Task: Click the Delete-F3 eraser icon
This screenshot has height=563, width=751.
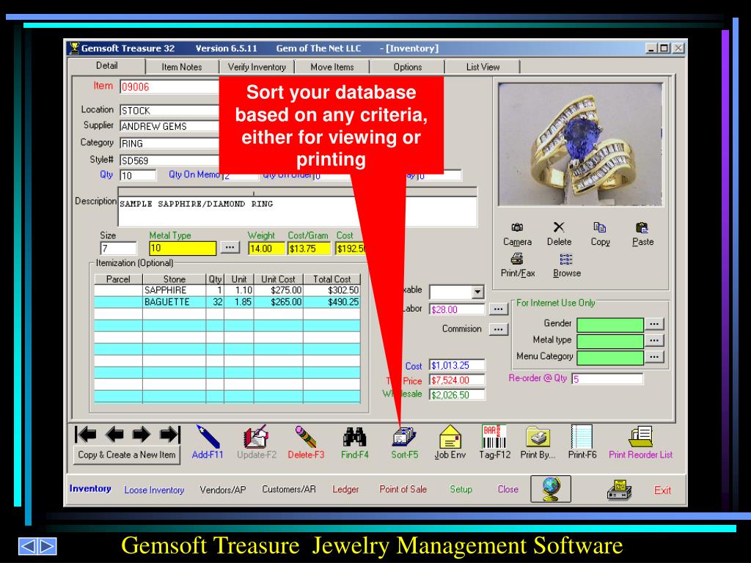Action: (x=306, y=436)
